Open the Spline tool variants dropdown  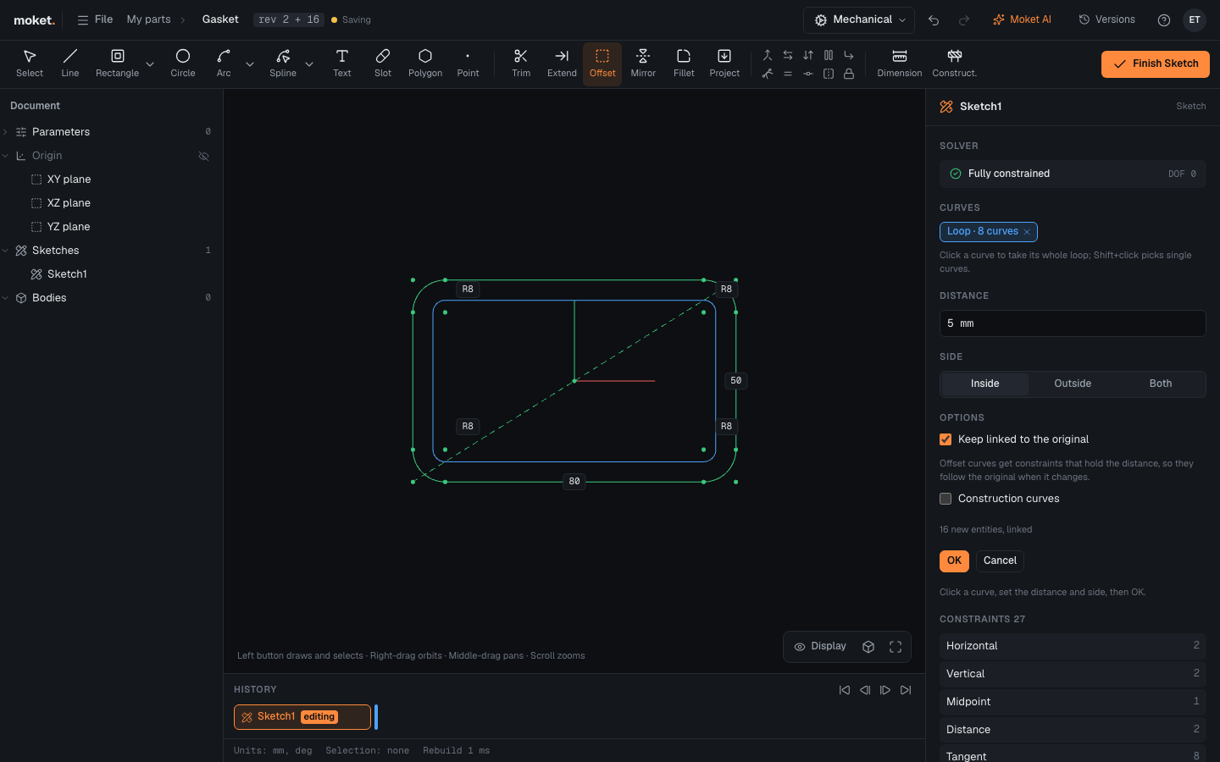point(309,64)
